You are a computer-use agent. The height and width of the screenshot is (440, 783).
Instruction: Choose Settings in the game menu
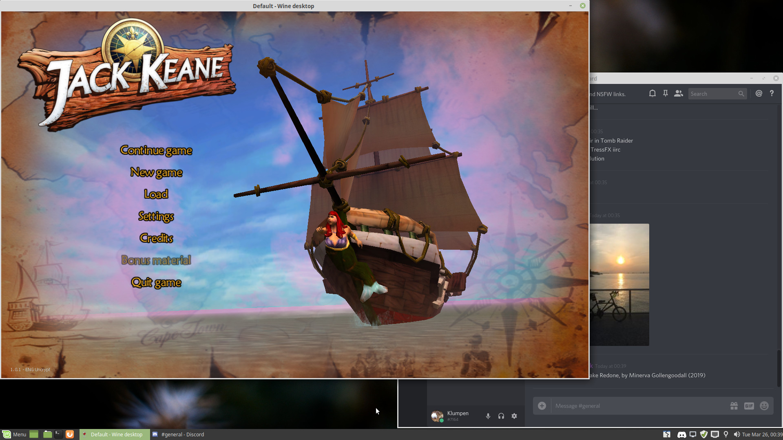156,216
